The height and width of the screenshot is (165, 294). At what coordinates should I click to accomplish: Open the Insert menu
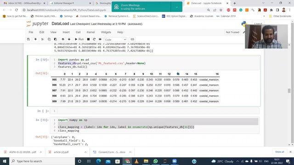66,32
